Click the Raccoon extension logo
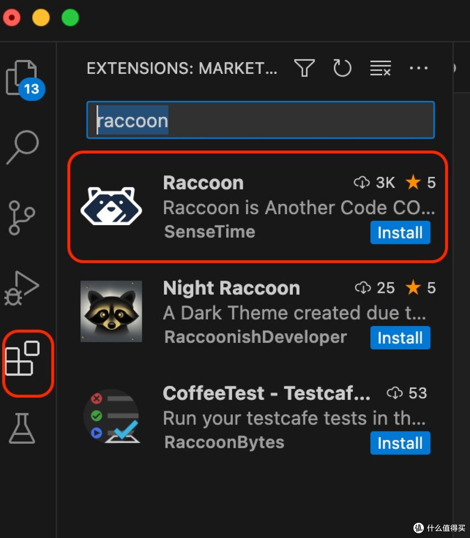This screenshot has height=538, width=470. tap(111, 206)
